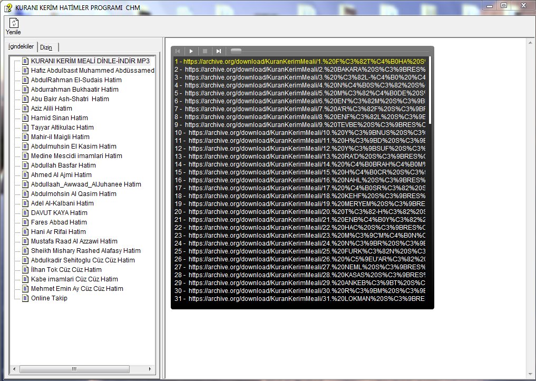Click the page icon beside Online Takip
Screen dimensions: 536x381
(25, 298)
